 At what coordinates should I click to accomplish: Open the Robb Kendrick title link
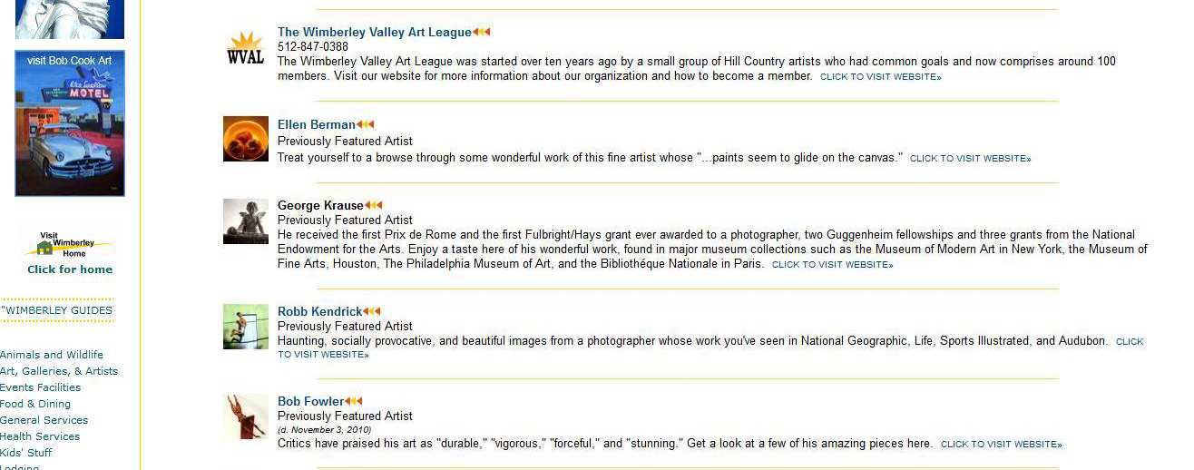(x=319, y=312)
